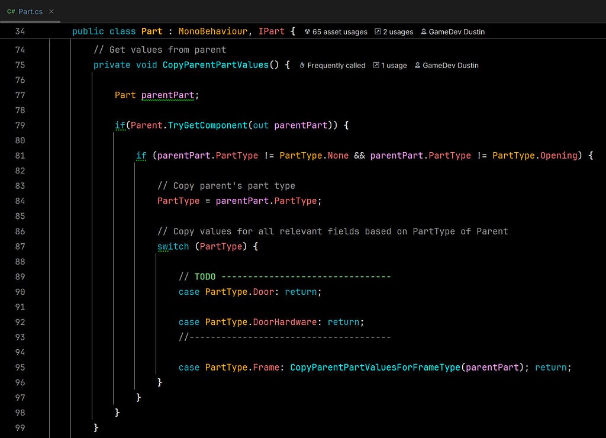Click the 'out' keyword on line 79
The height and width of the screenshot is (438, 606).
tap(261, 125)
